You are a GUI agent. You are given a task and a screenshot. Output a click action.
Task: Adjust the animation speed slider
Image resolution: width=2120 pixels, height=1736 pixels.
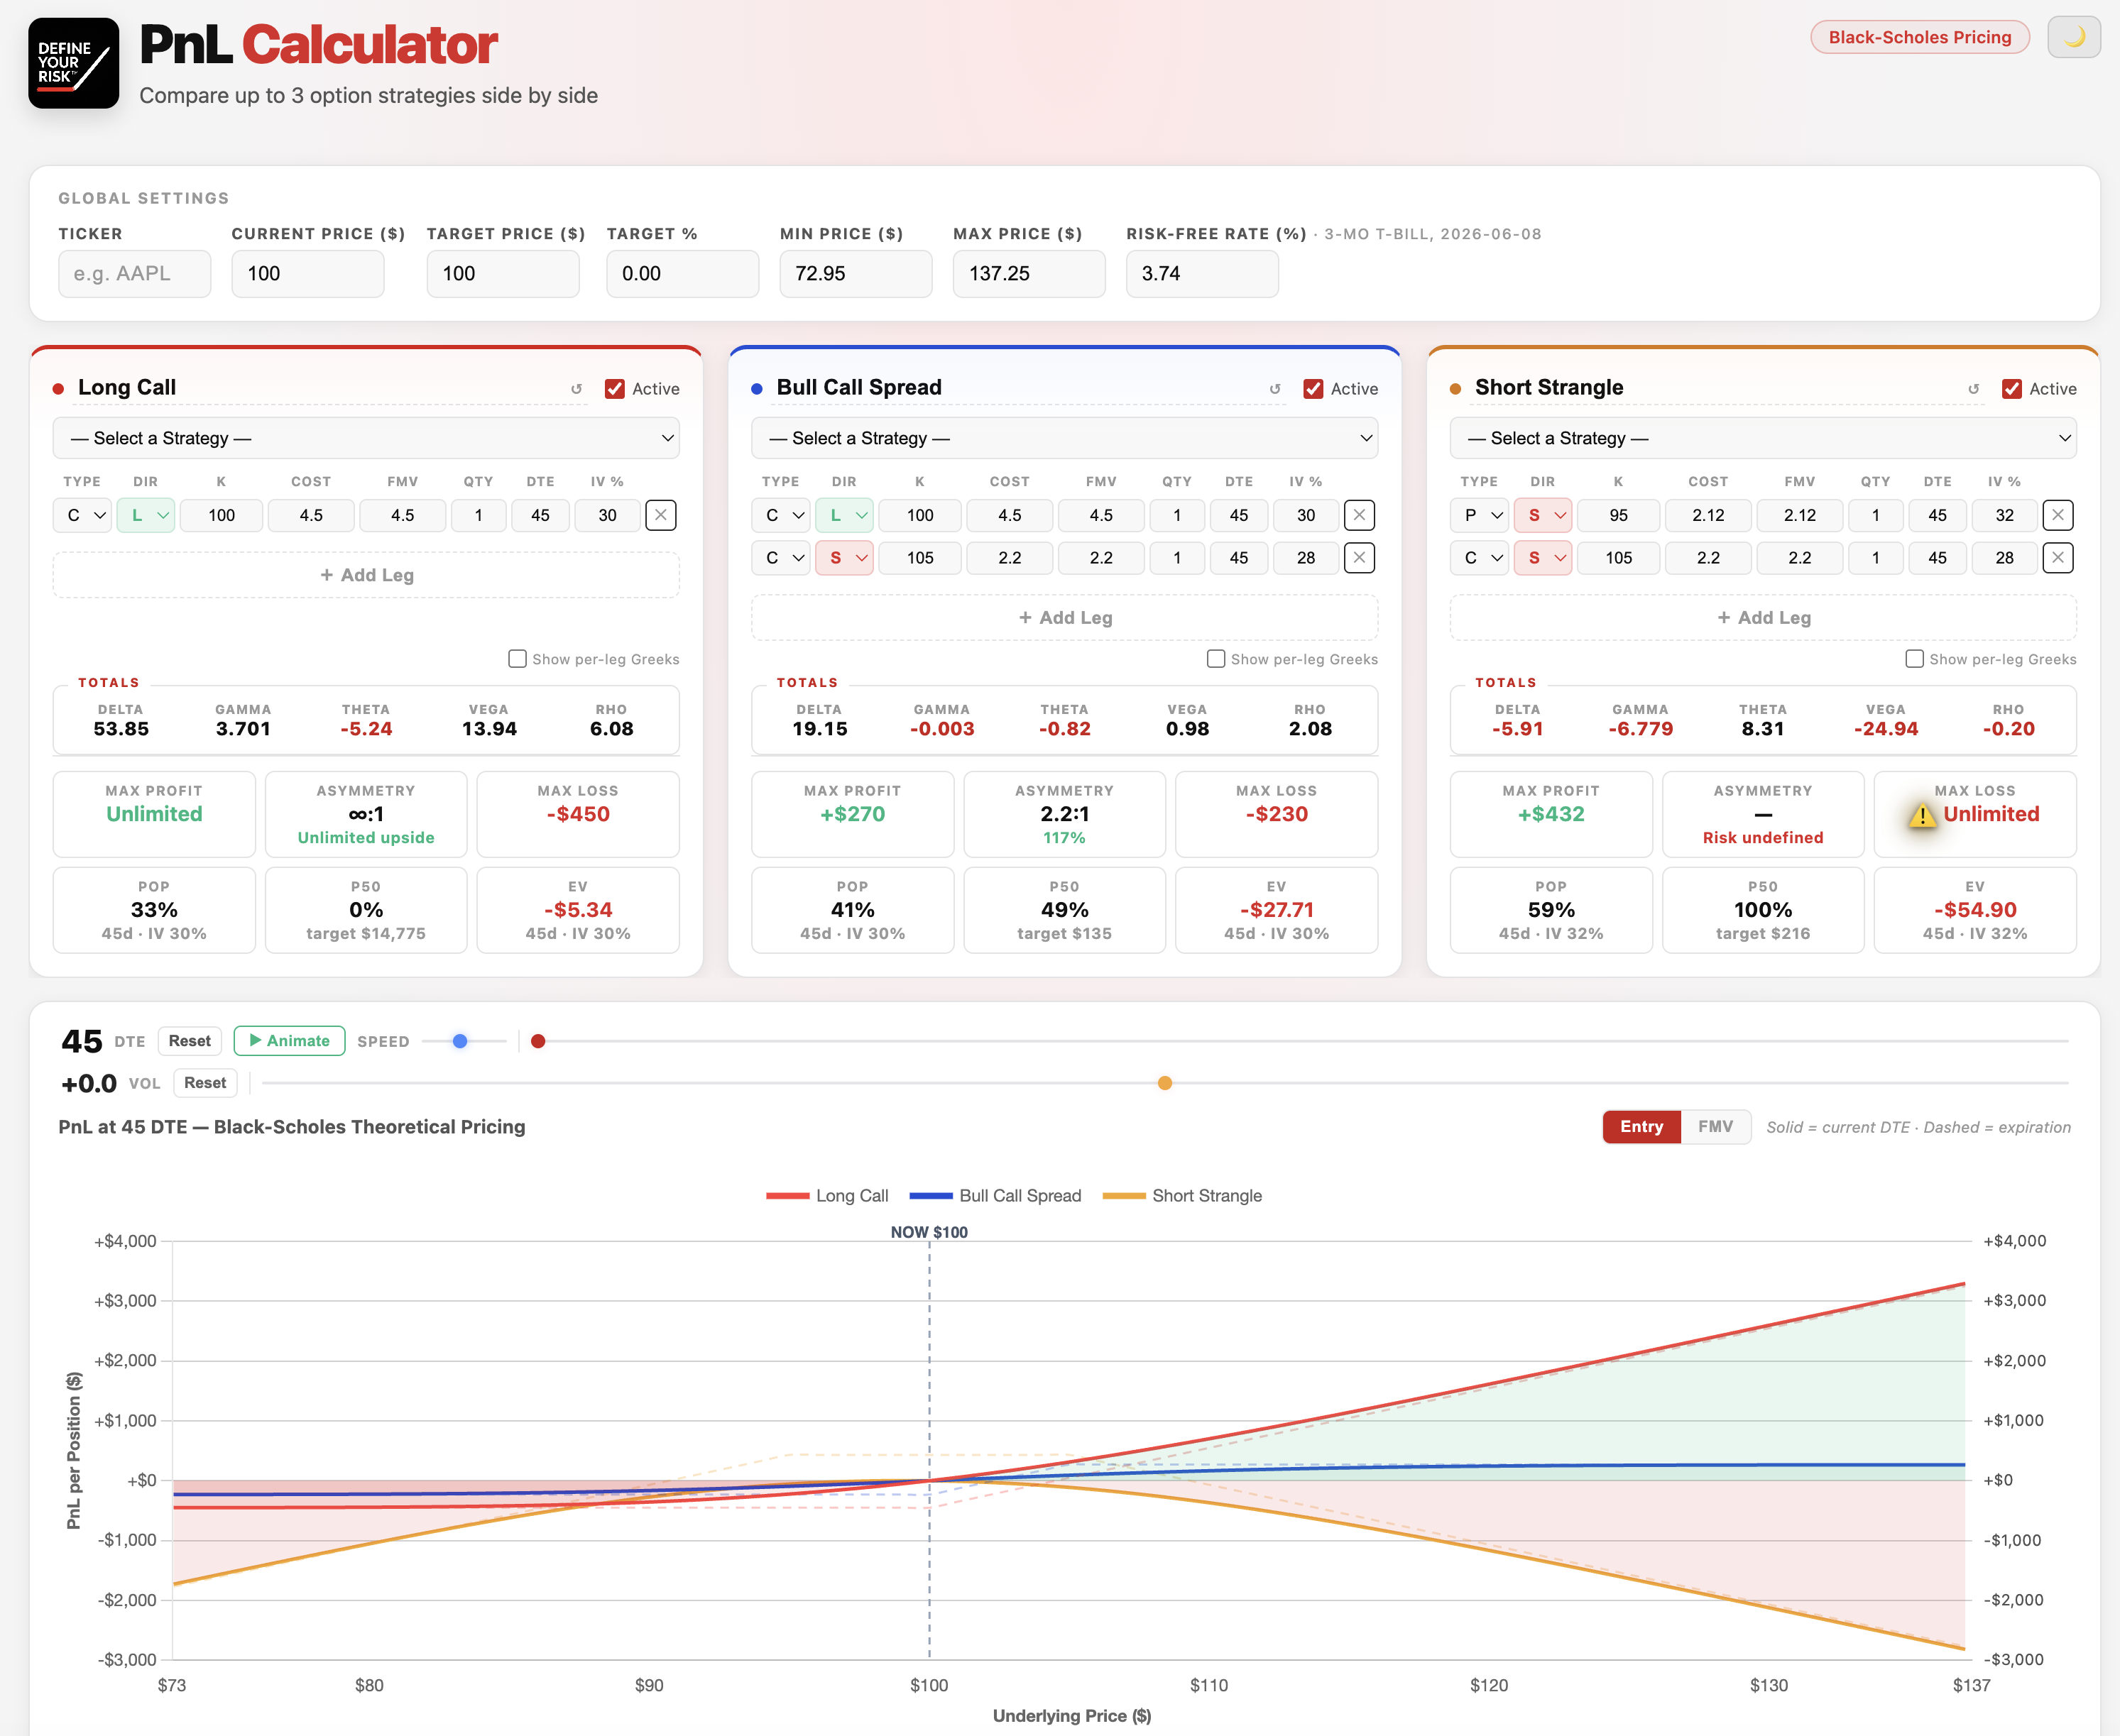point(464,1041)
